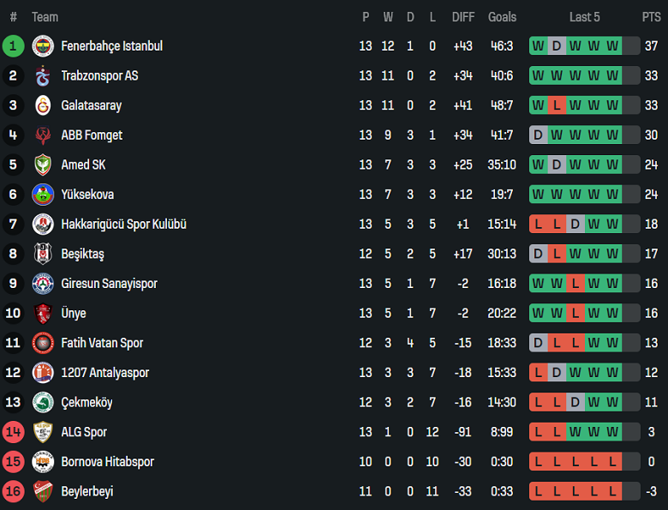Click the Fenerbahçe Istanbul club crest
This screenshot has width=668, height=510.
(43, 46)
